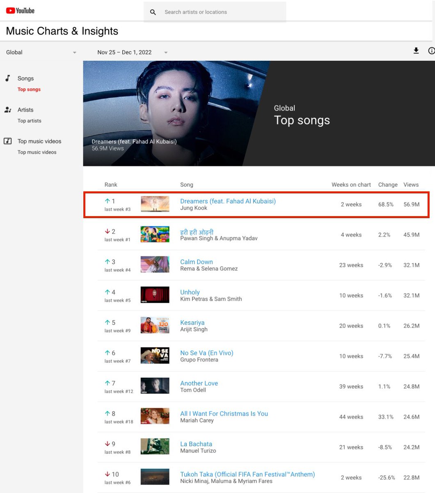Open the Another Love song link
This screenshot has height=493, width=435.
tap(199, 383)
